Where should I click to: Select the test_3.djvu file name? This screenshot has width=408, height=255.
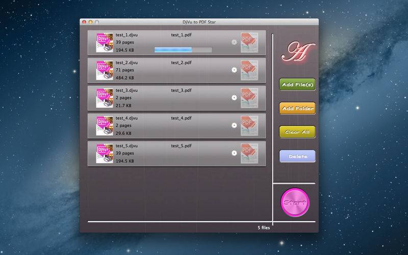tap(126, 90)
